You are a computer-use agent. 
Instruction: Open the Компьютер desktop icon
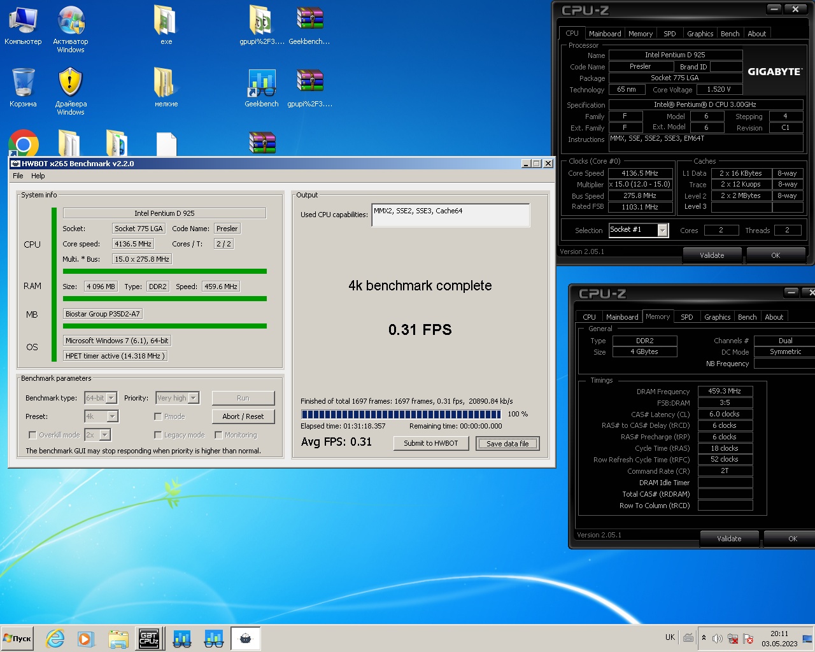(23, 25)
